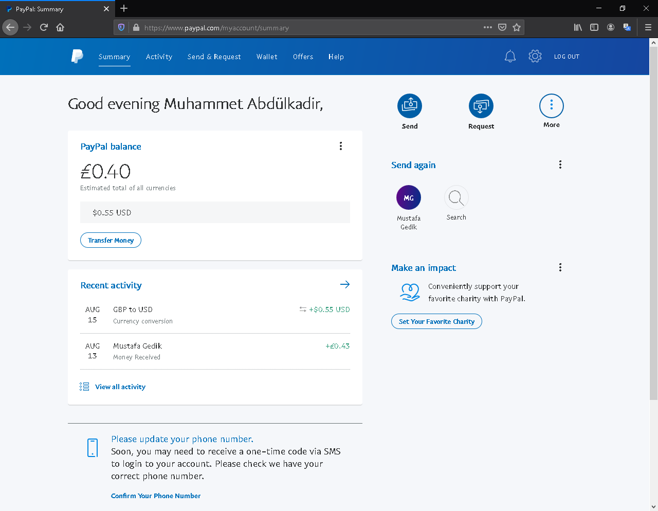
Task: Click the browser address bar URL
Action: tap(216, 28)
